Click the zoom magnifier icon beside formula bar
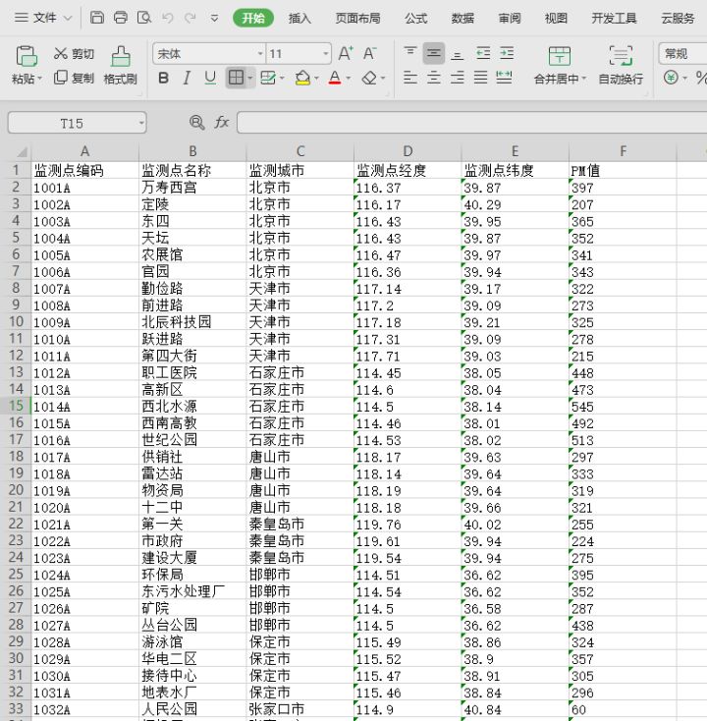The image size is (707, 721). click(x=196, y=123)
